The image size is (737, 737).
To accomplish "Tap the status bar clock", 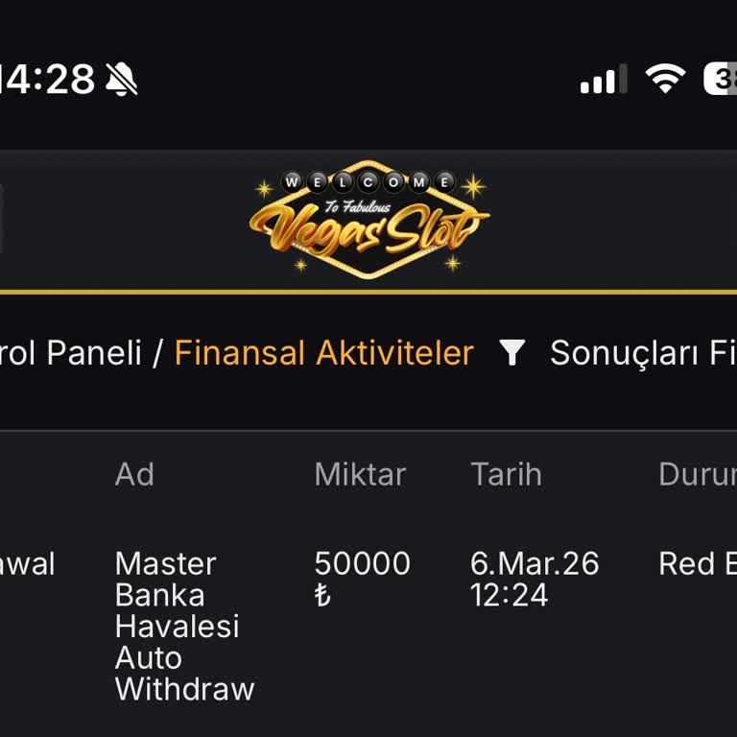I will click(x=48, y=79).
